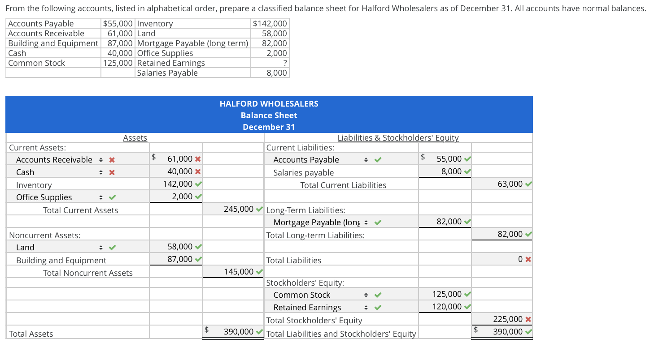Viewport: 672px width, 360px height.
Task: Click the green check beside Retained Earnings dropdown
Action: (378, 308)
